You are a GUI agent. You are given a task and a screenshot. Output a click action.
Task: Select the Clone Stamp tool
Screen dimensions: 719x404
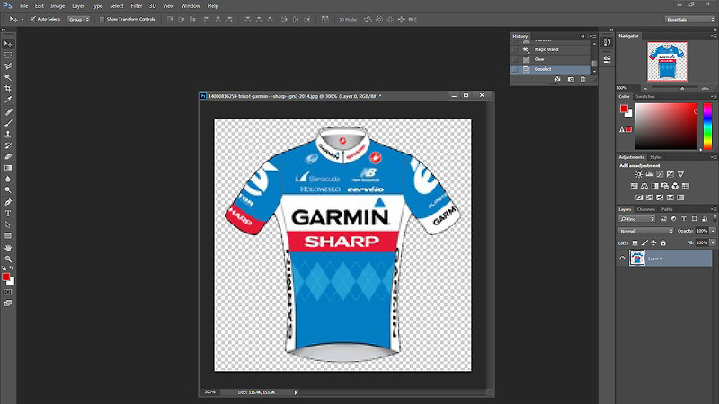8,134
